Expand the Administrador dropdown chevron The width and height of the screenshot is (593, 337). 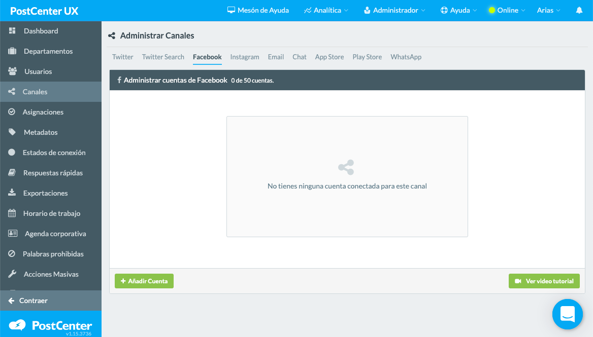(423, 11)
